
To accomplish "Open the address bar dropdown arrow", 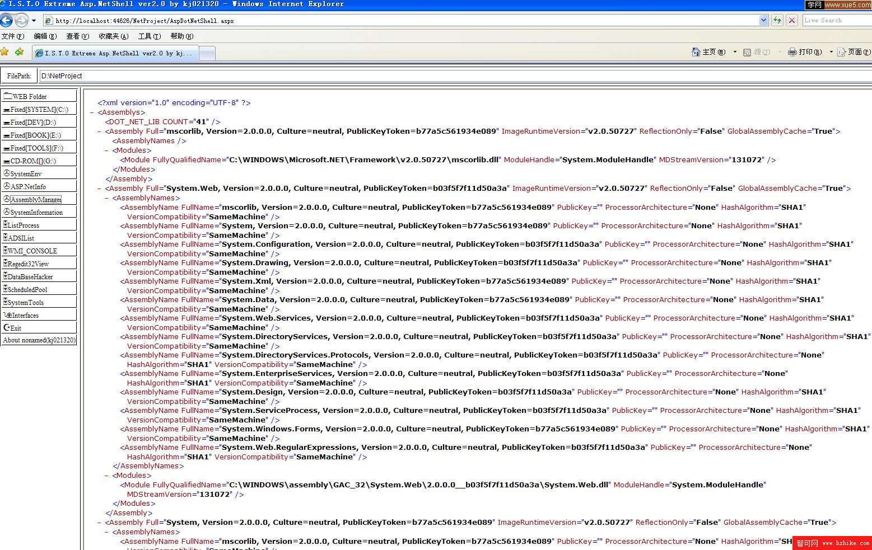I will click(763, 20).
